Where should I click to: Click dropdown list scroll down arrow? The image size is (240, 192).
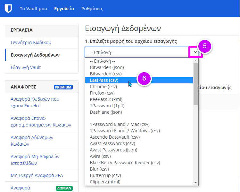[x=195, y=183]
